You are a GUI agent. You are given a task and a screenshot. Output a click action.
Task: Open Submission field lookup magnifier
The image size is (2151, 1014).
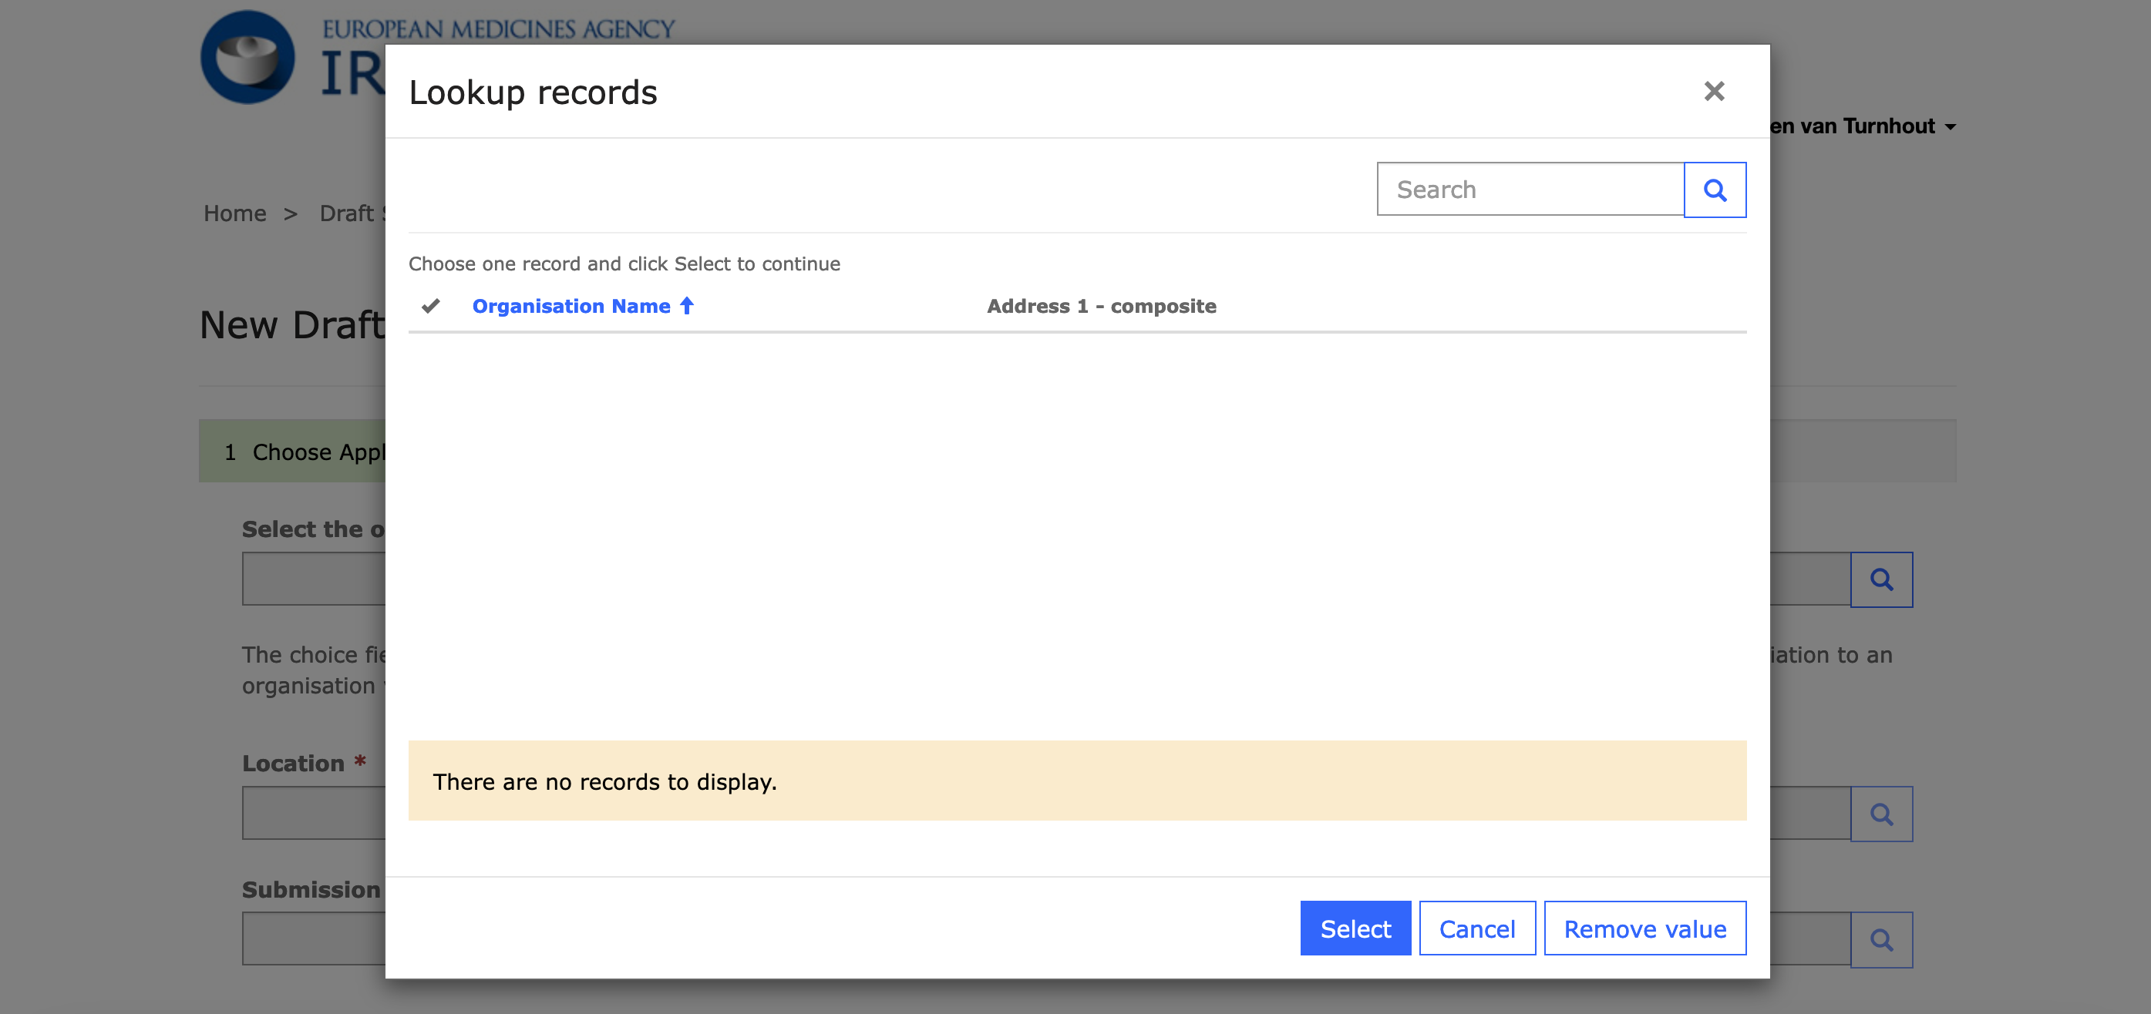[x=1880, y=940]
